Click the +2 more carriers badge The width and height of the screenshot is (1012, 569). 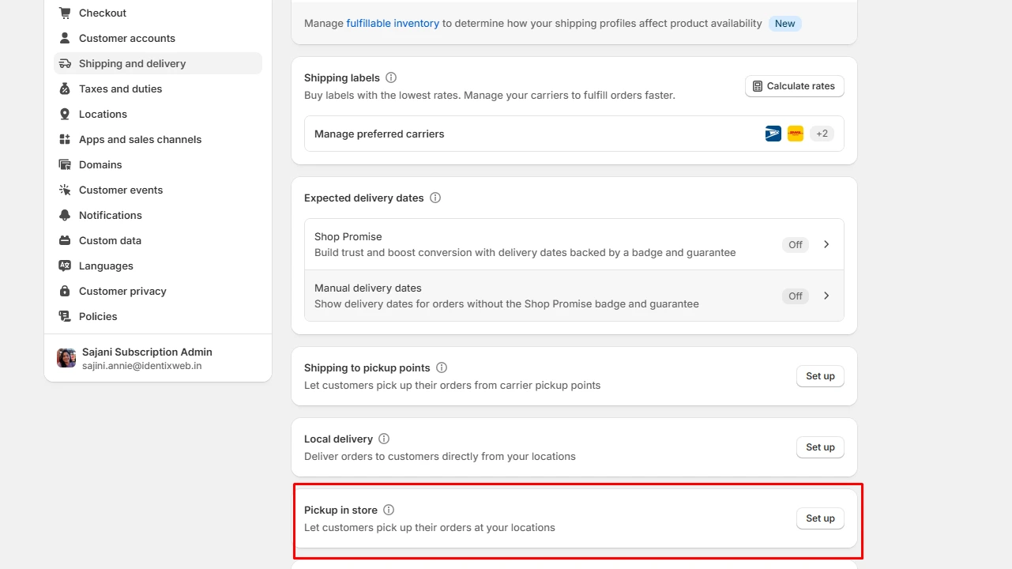pyautogui.click(x=822, y=134)
